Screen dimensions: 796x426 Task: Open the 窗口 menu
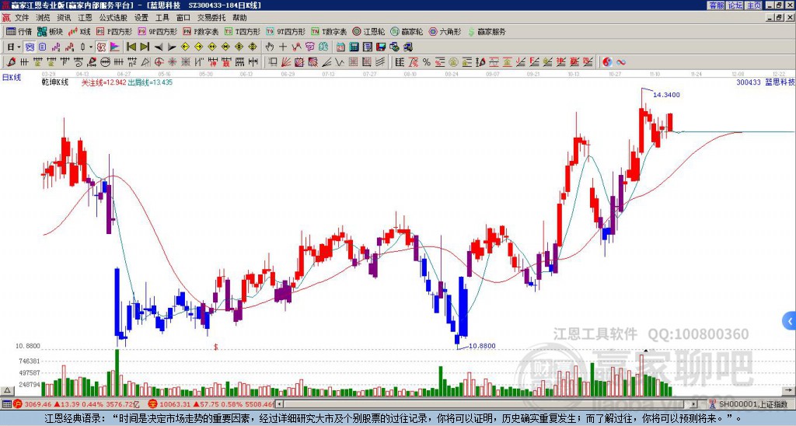click(183, 18)
